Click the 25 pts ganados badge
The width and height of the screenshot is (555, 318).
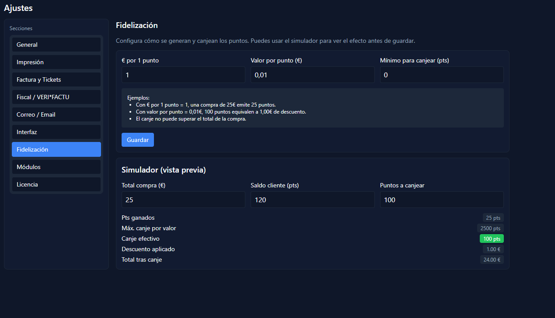pyautogui.click(x=493, y=218)
